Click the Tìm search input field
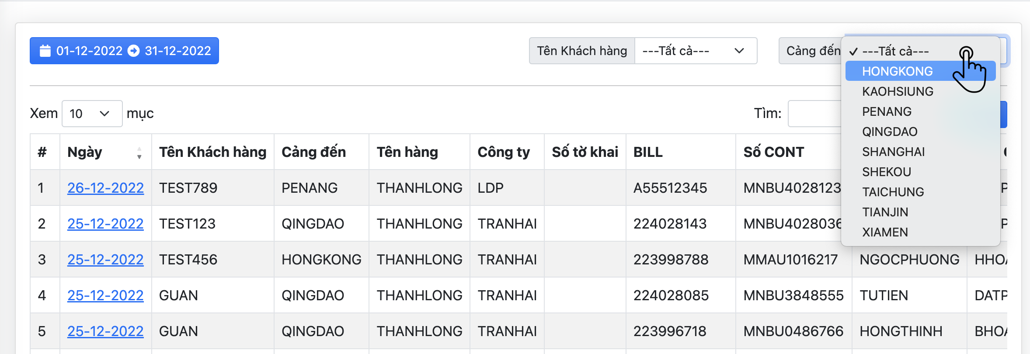The image size is (1030, 354). [x=814, y=114]
